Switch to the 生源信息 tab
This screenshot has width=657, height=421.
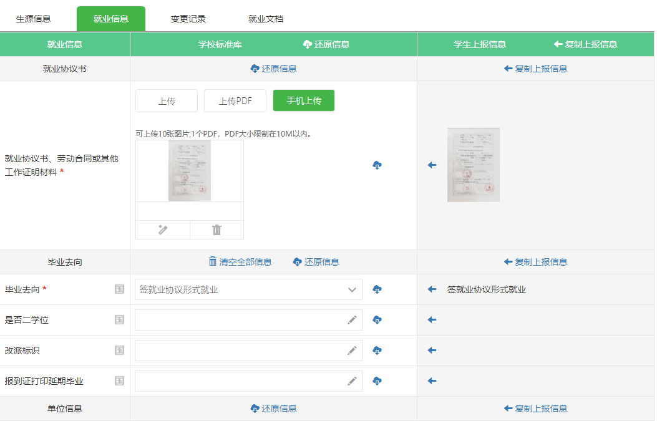[x=34, y=19]
